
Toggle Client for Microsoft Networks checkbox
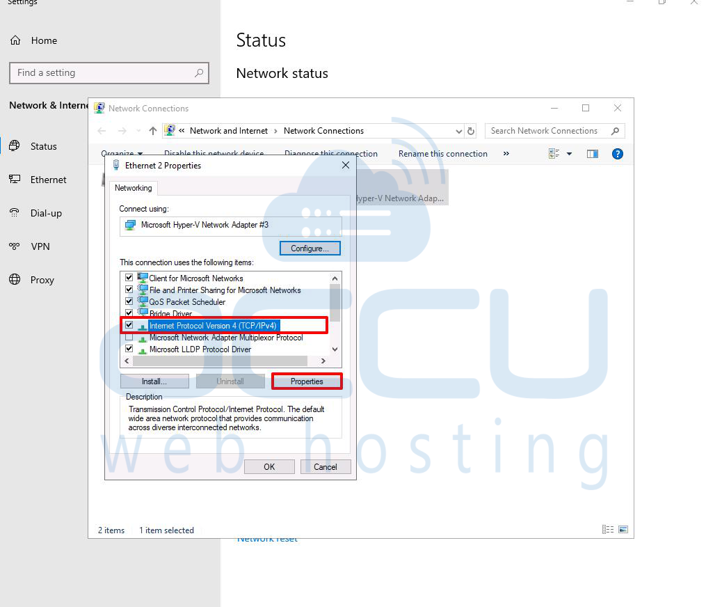129,278
